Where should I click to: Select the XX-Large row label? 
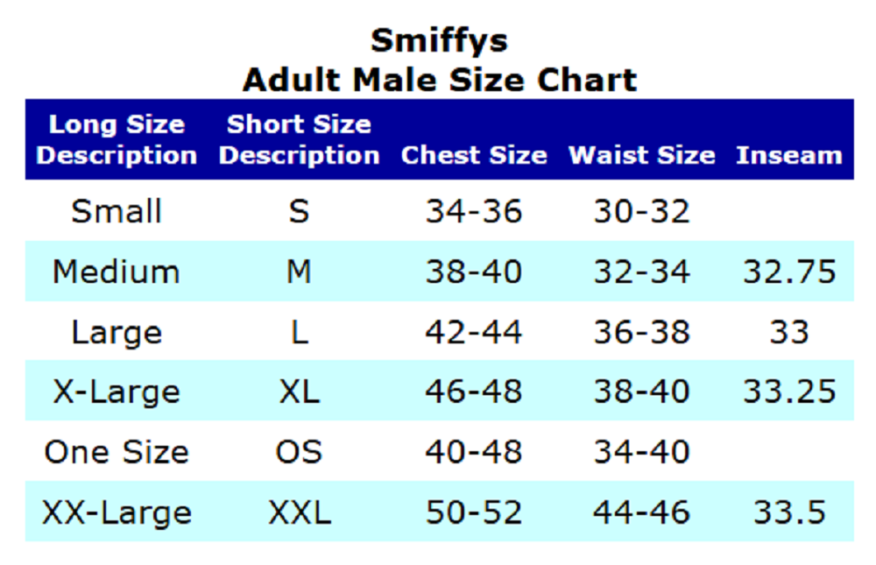pos(117,512)
